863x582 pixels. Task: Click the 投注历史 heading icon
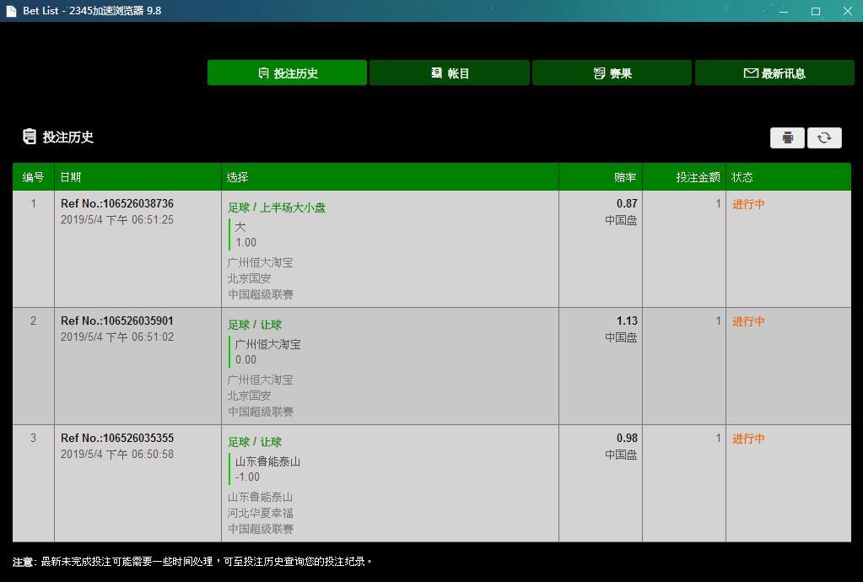[x=30, y=137]
